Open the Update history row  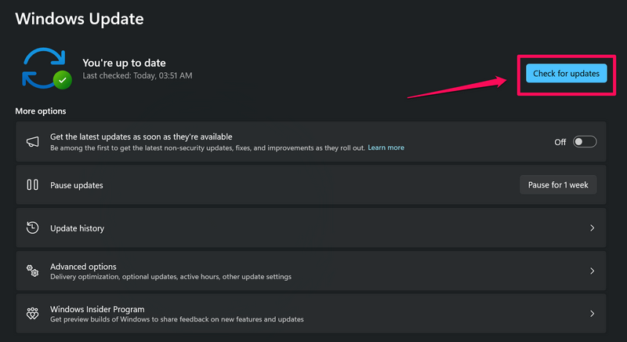(313, 228)
